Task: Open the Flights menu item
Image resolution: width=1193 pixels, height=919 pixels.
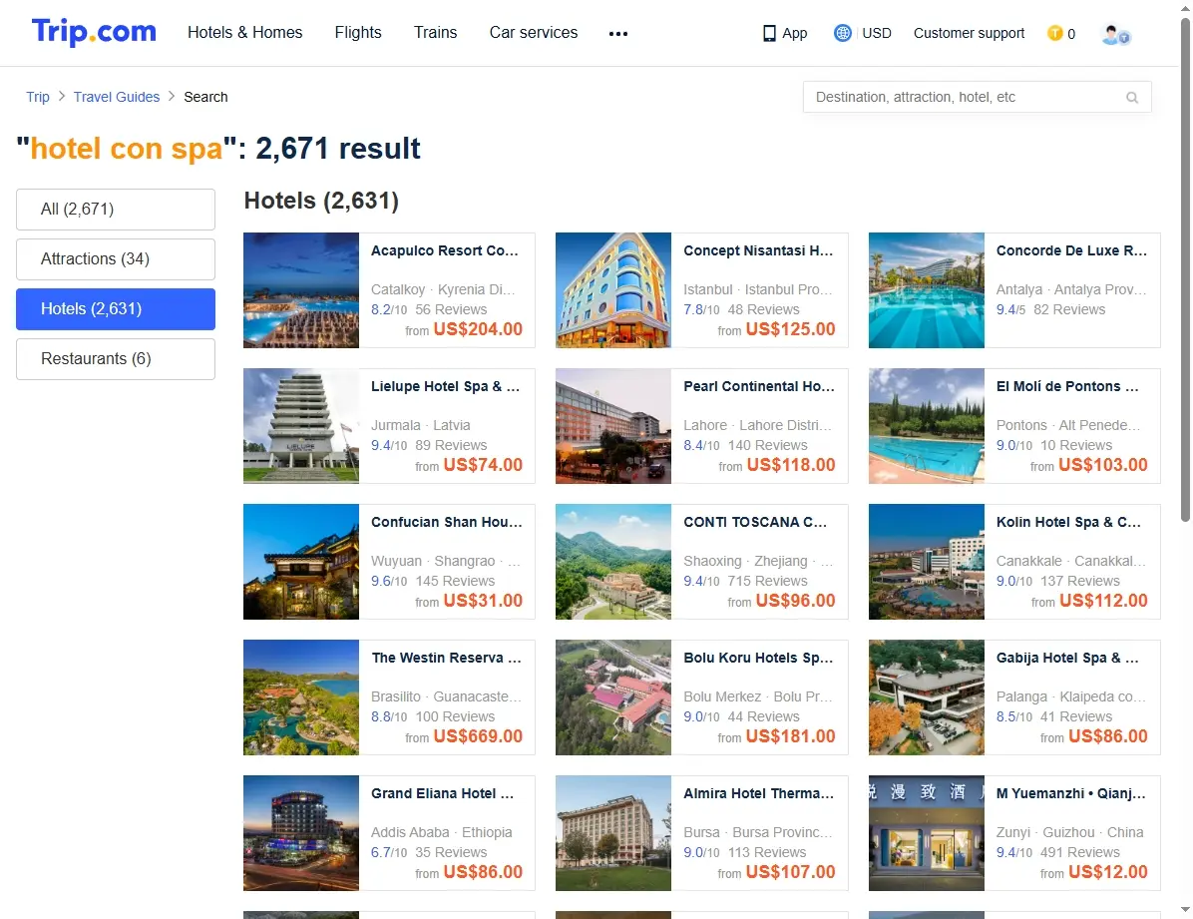Action: (x=357, y=32)
